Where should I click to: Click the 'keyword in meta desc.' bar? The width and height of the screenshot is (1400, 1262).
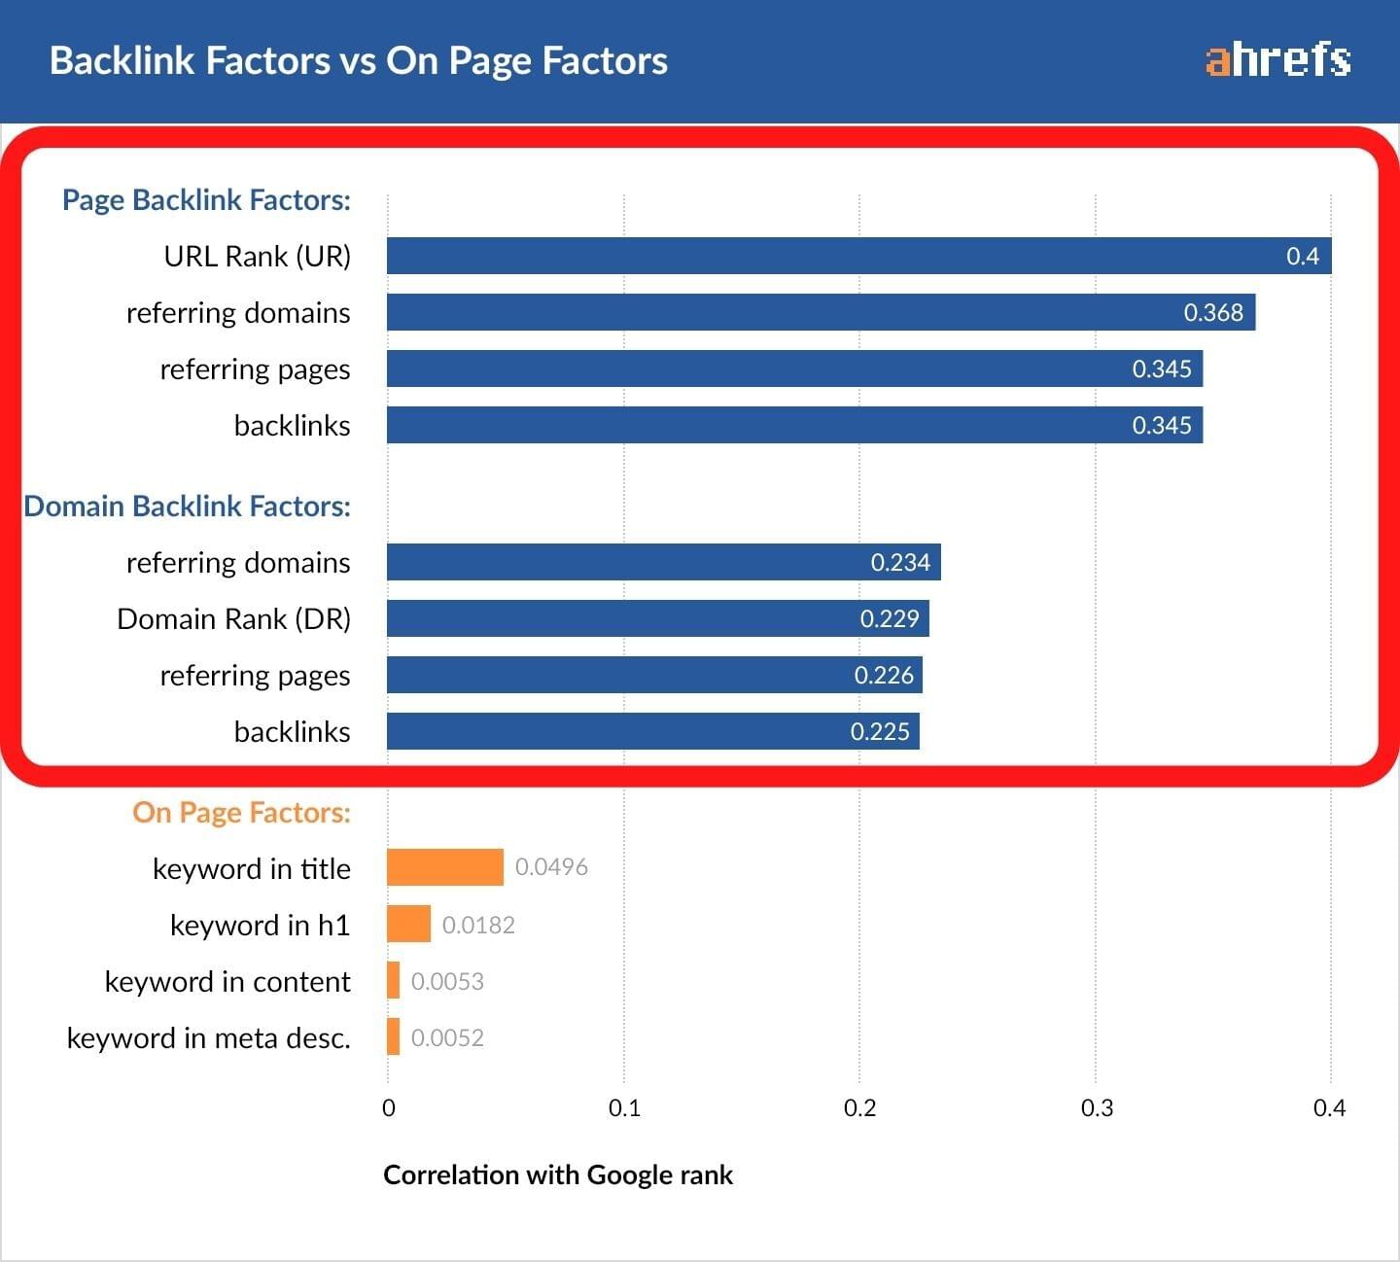click(x=394, y=1036)
